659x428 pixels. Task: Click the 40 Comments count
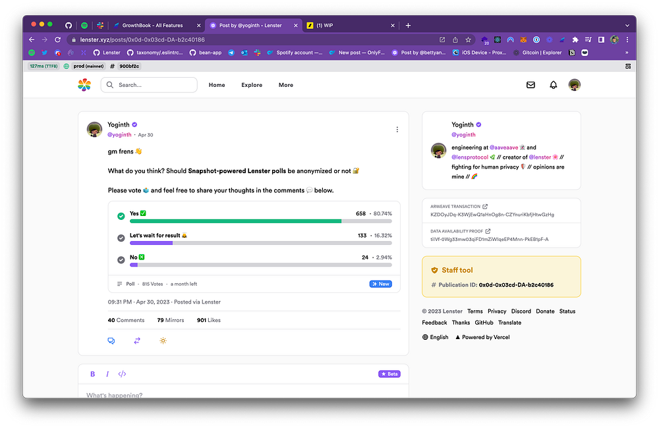coord(126,320)
